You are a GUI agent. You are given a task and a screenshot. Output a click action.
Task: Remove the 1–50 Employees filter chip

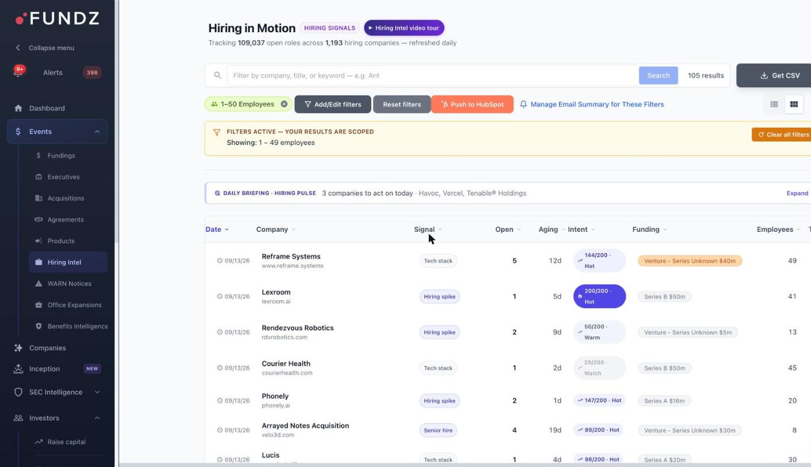284,104
